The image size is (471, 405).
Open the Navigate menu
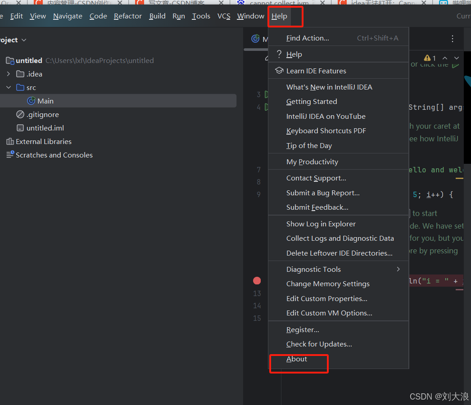68,16
